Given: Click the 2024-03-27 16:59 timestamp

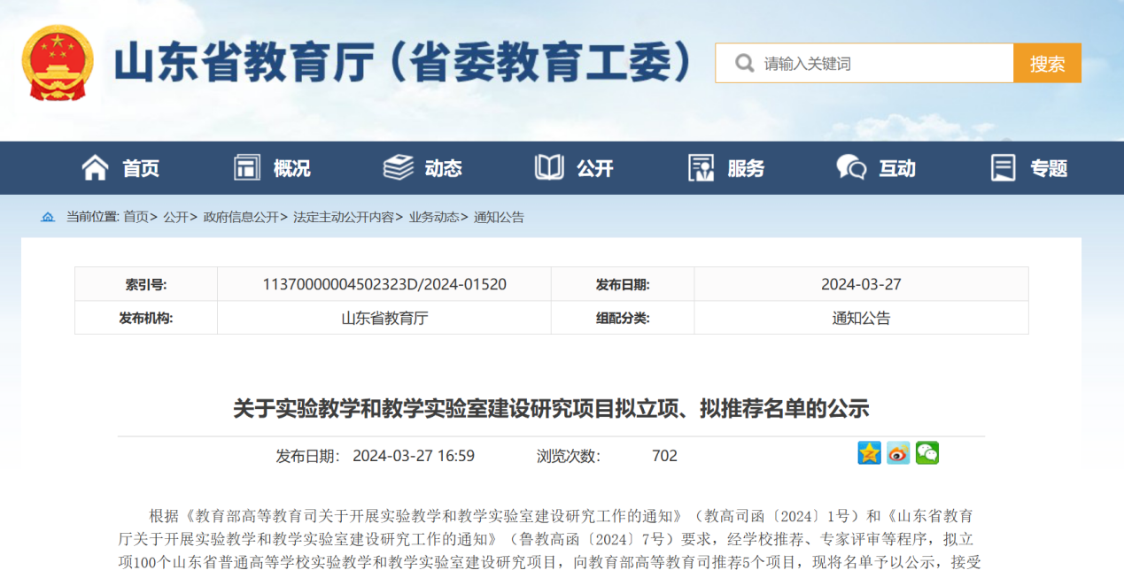Looking at the screenshot, I should point(414,456).
